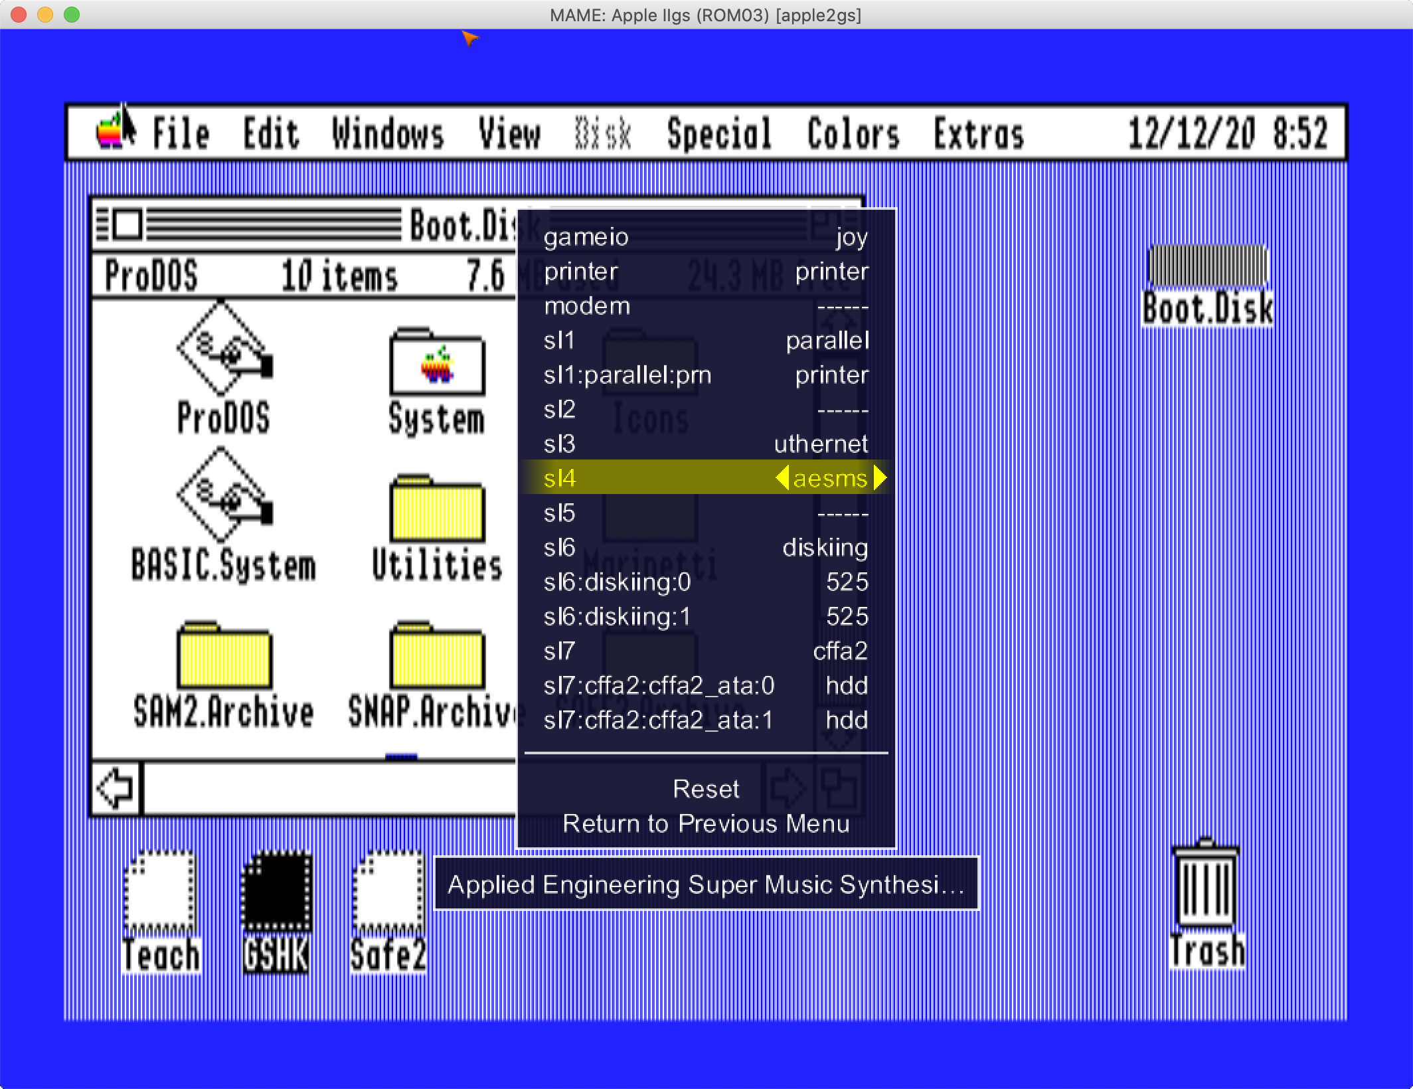Select the sl7 cffa2 slot entry
Viewport: 1413px width, 1089px height.
[x=705, y=651]
